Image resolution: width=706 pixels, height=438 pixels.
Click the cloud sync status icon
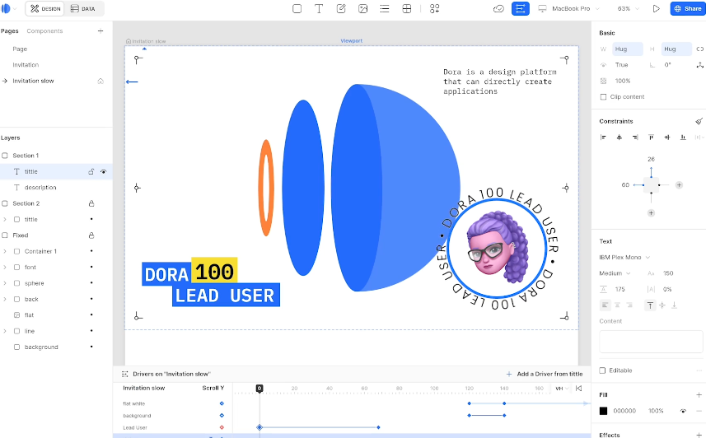(498, 8)
